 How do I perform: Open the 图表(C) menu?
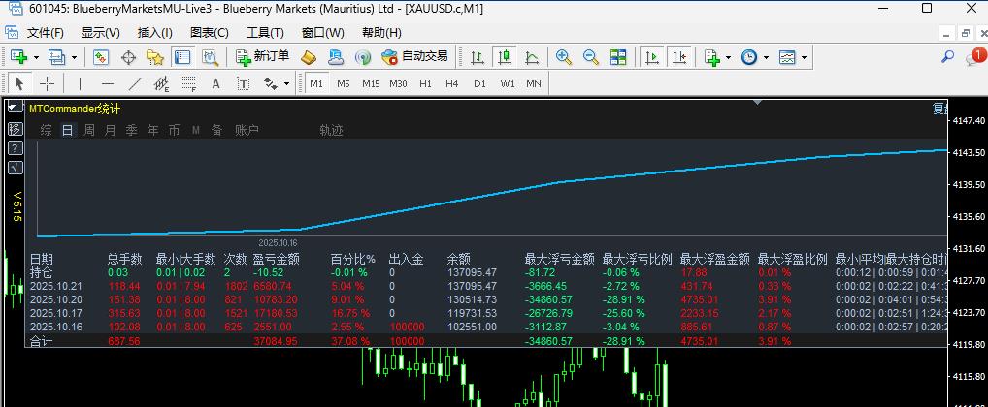pos(210,33)
